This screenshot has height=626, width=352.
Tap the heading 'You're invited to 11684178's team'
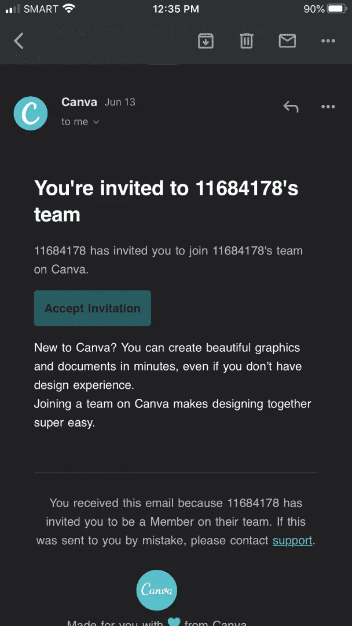click(166, 201)
